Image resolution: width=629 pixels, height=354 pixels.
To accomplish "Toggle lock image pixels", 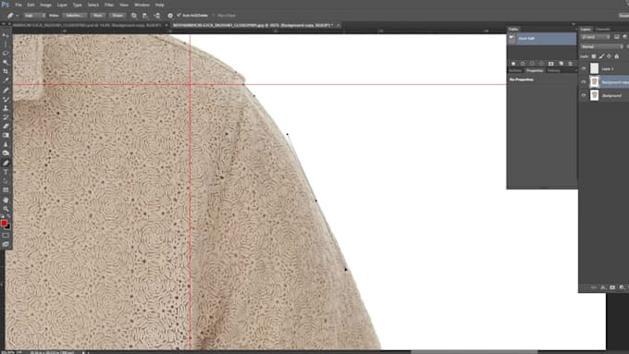I will coord(601,56).
